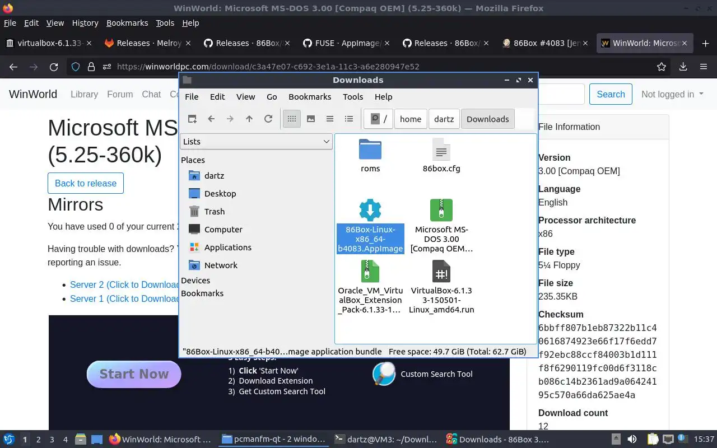Image resolution: width=717 pixels, height=448 pixels.
Task: Click Server 1 download link
Action: [x=124, y=298]
